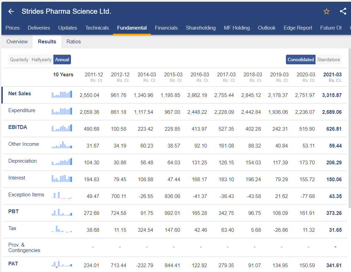
Task: Click the 2011-12 column header
Action: point(94,77)
